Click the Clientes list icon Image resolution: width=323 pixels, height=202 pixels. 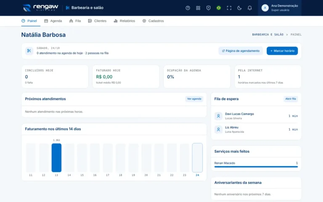tap(90, 21)
